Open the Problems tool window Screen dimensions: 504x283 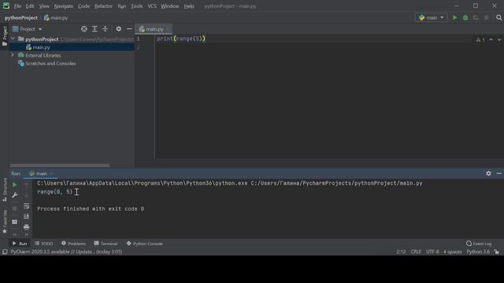(x=73, y=244)
